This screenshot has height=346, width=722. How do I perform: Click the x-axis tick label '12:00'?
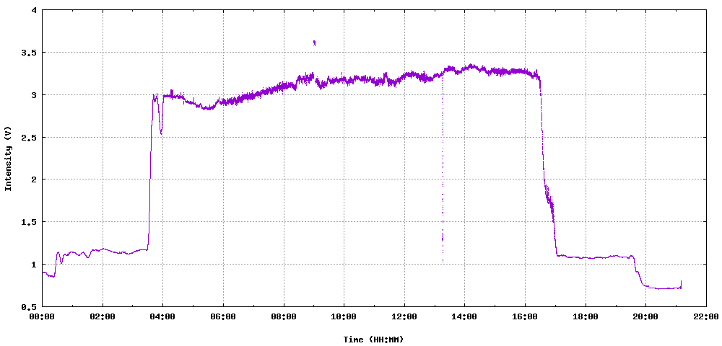coord(404,316)
